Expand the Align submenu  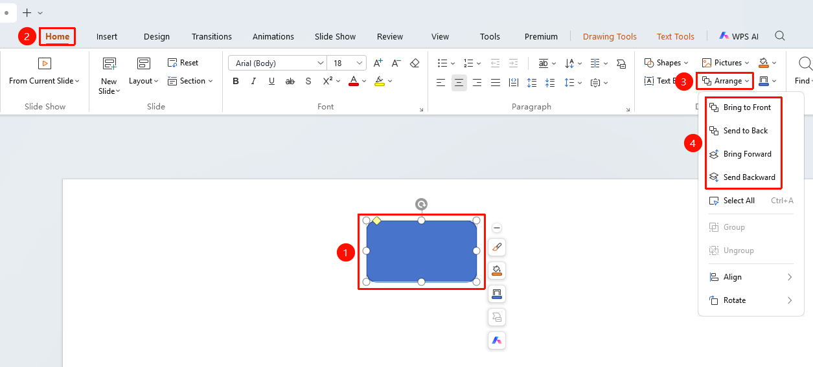tap(751, 277)
